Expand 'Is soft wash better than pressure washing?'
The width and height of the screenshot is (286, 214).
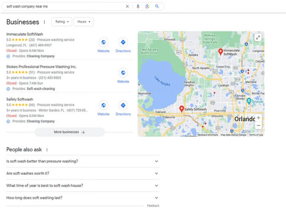(x=83, y=161)
